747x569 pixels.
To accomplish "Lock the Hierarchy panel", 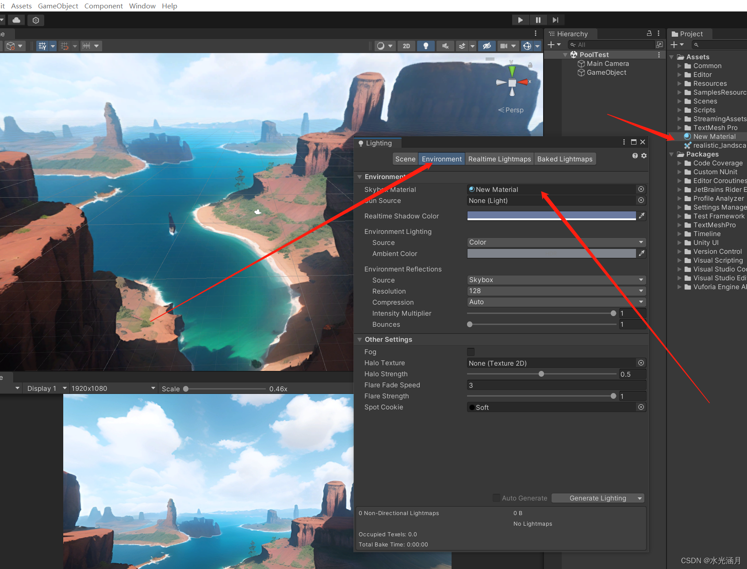I will click(x=649, y=34).
